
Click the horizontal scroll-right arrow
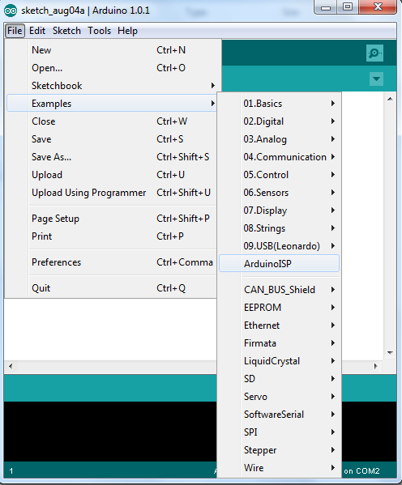point(376,366)
